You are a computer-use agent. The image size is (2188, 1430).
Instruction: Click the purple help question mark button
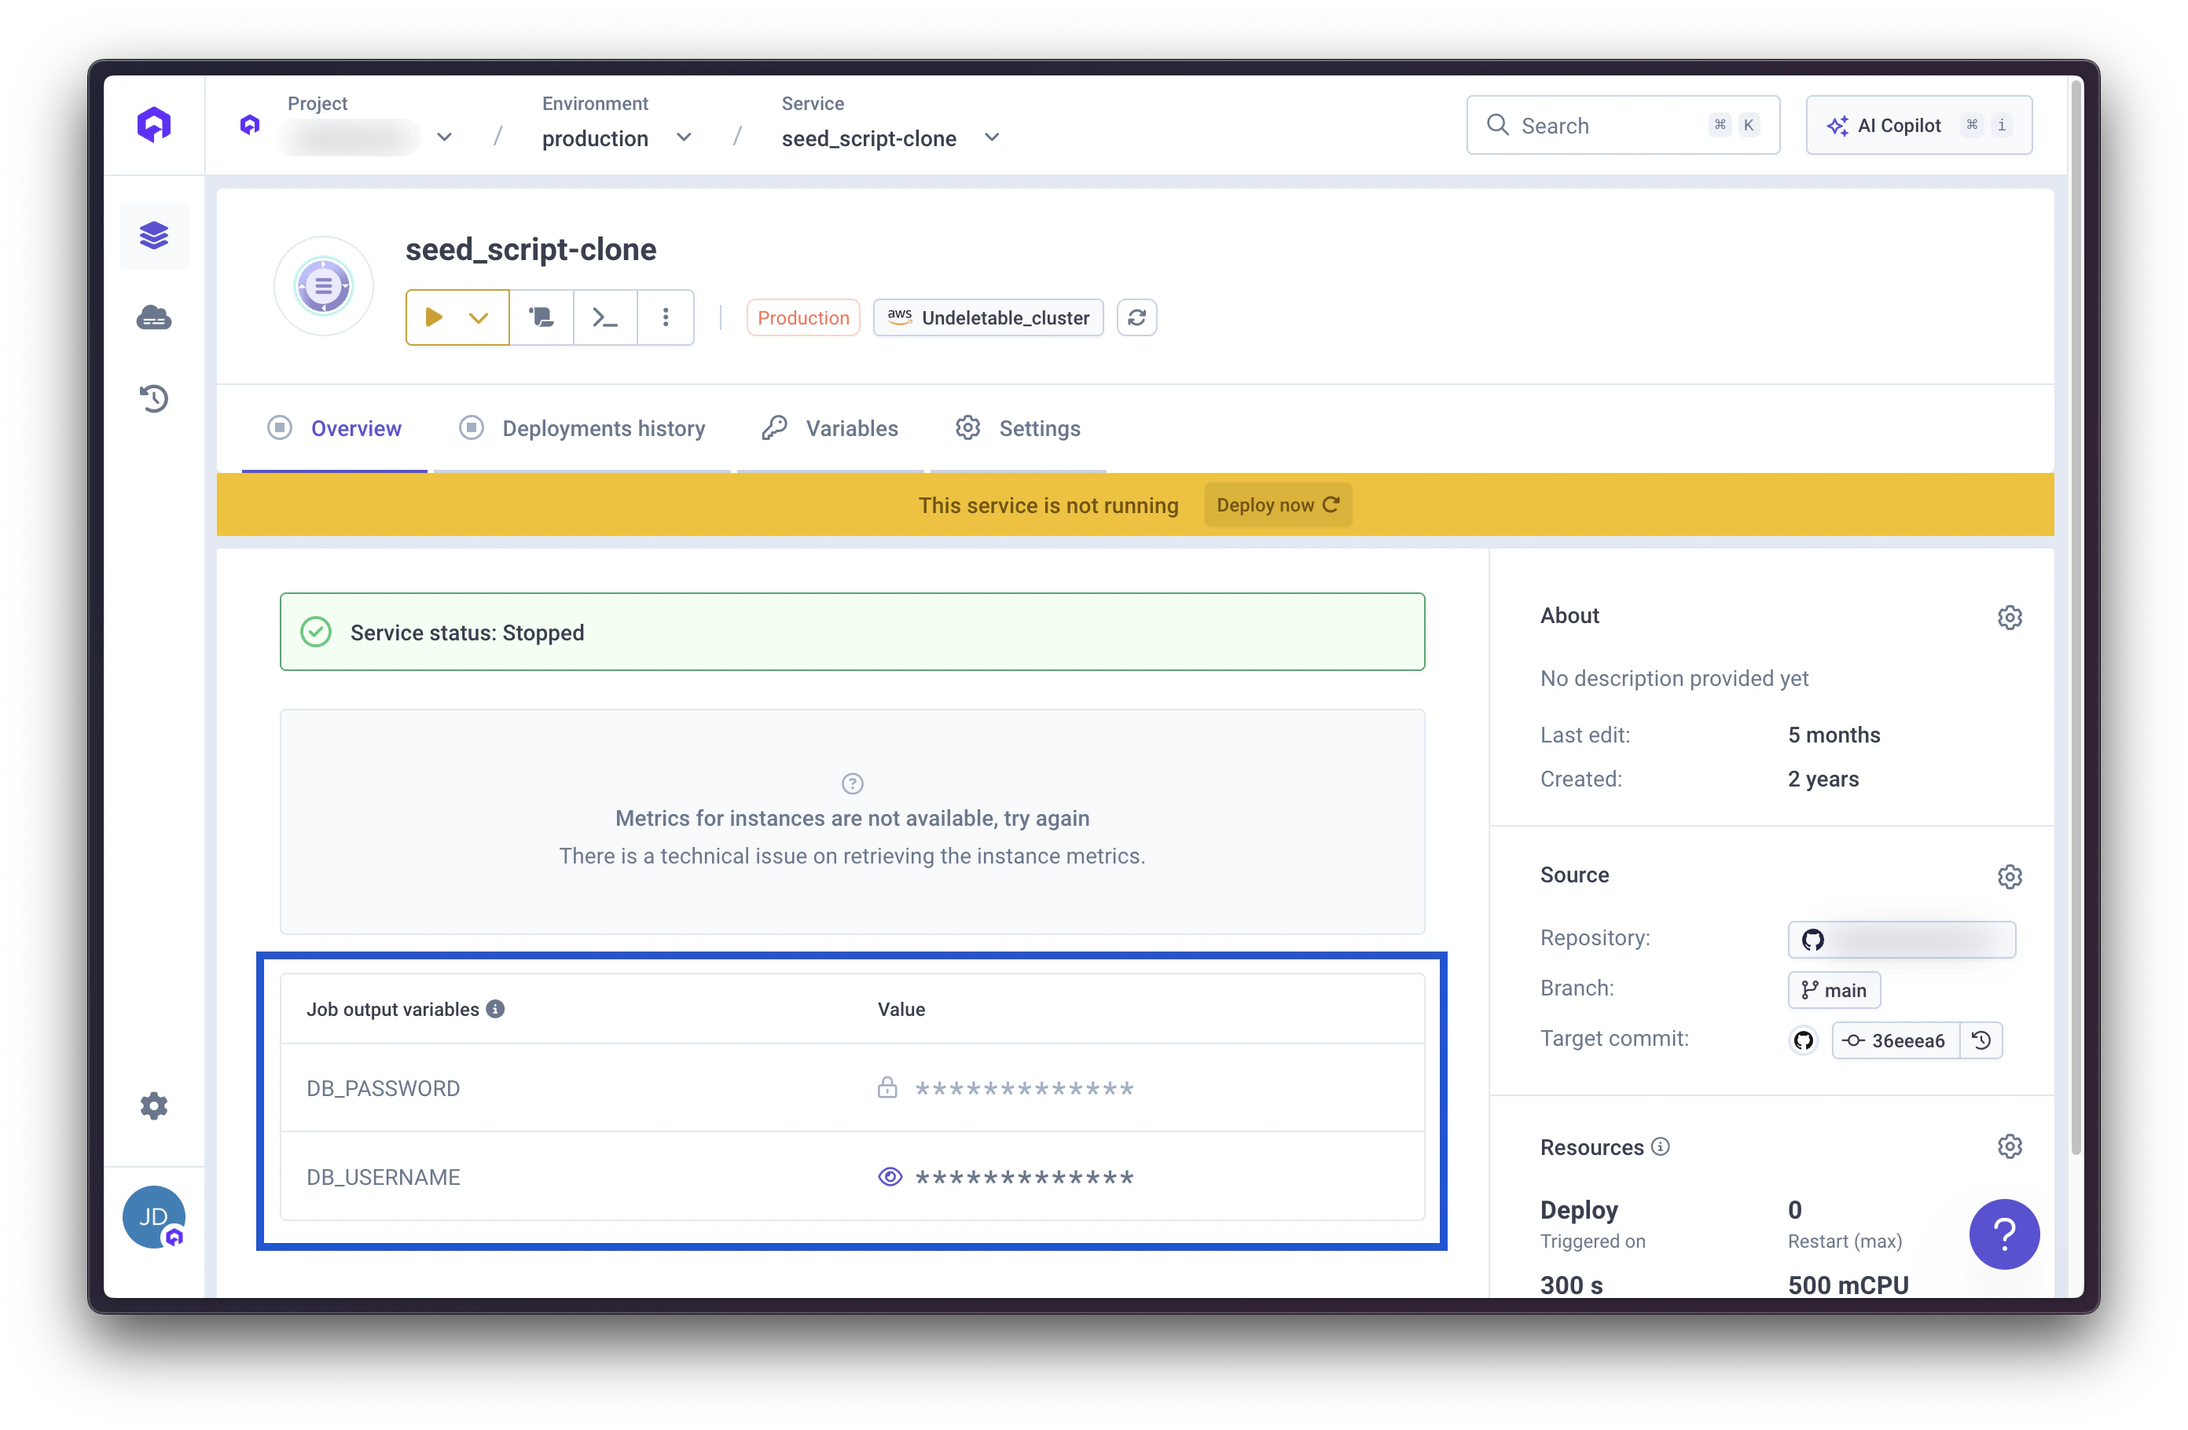[x=2004, y=1234]
